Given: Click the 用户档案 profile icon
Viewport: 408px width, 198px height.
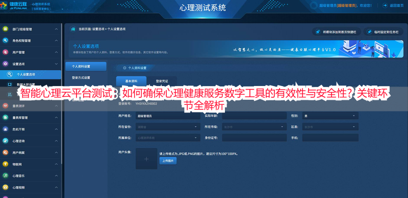Looking at the screenshot, I should (5, 153).
